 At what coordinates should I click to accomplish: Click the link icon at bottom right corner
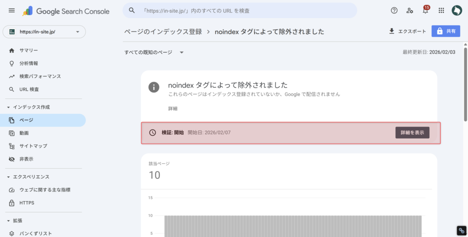(462, 231)
